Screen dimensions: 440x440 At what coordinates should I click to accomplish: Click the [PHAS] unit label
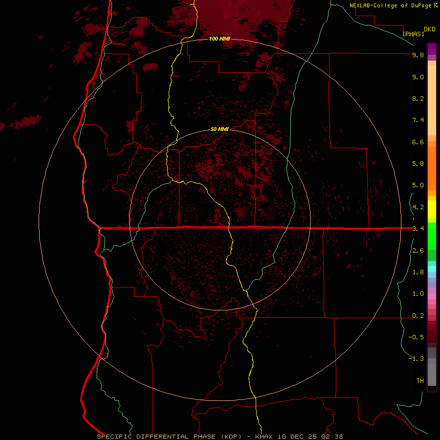[x=413, y=34]
